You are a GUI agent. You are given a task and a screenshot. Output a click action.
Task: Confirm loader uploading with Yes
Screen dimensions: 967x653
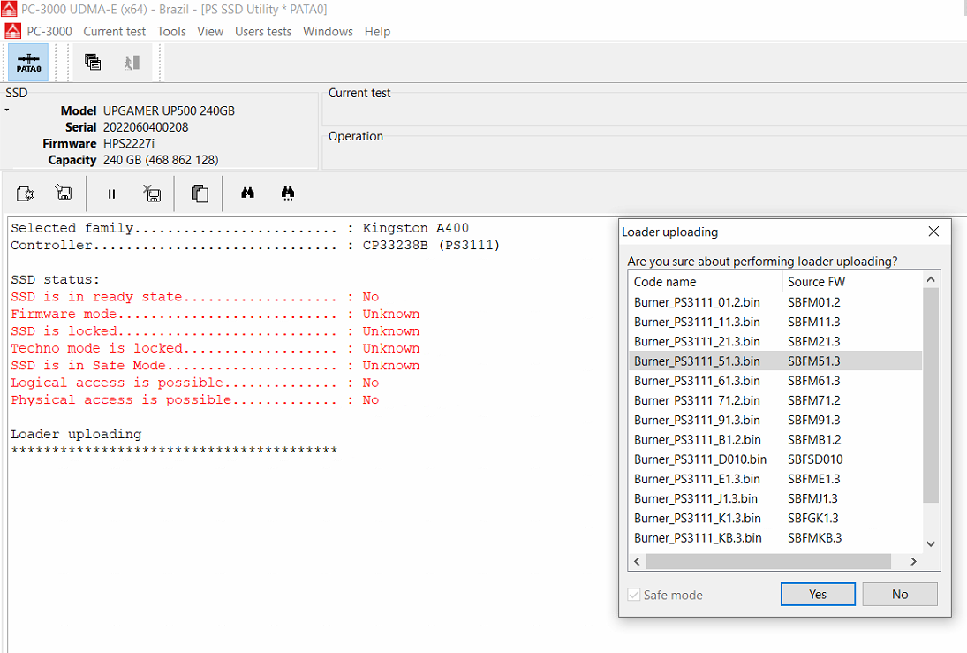[x=818, y=595]
